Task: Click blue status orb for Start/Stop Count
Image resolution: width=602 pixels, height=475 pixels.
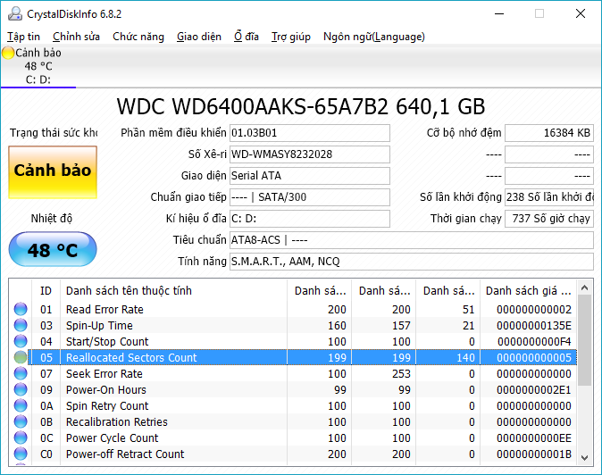Action: point(21,341)
